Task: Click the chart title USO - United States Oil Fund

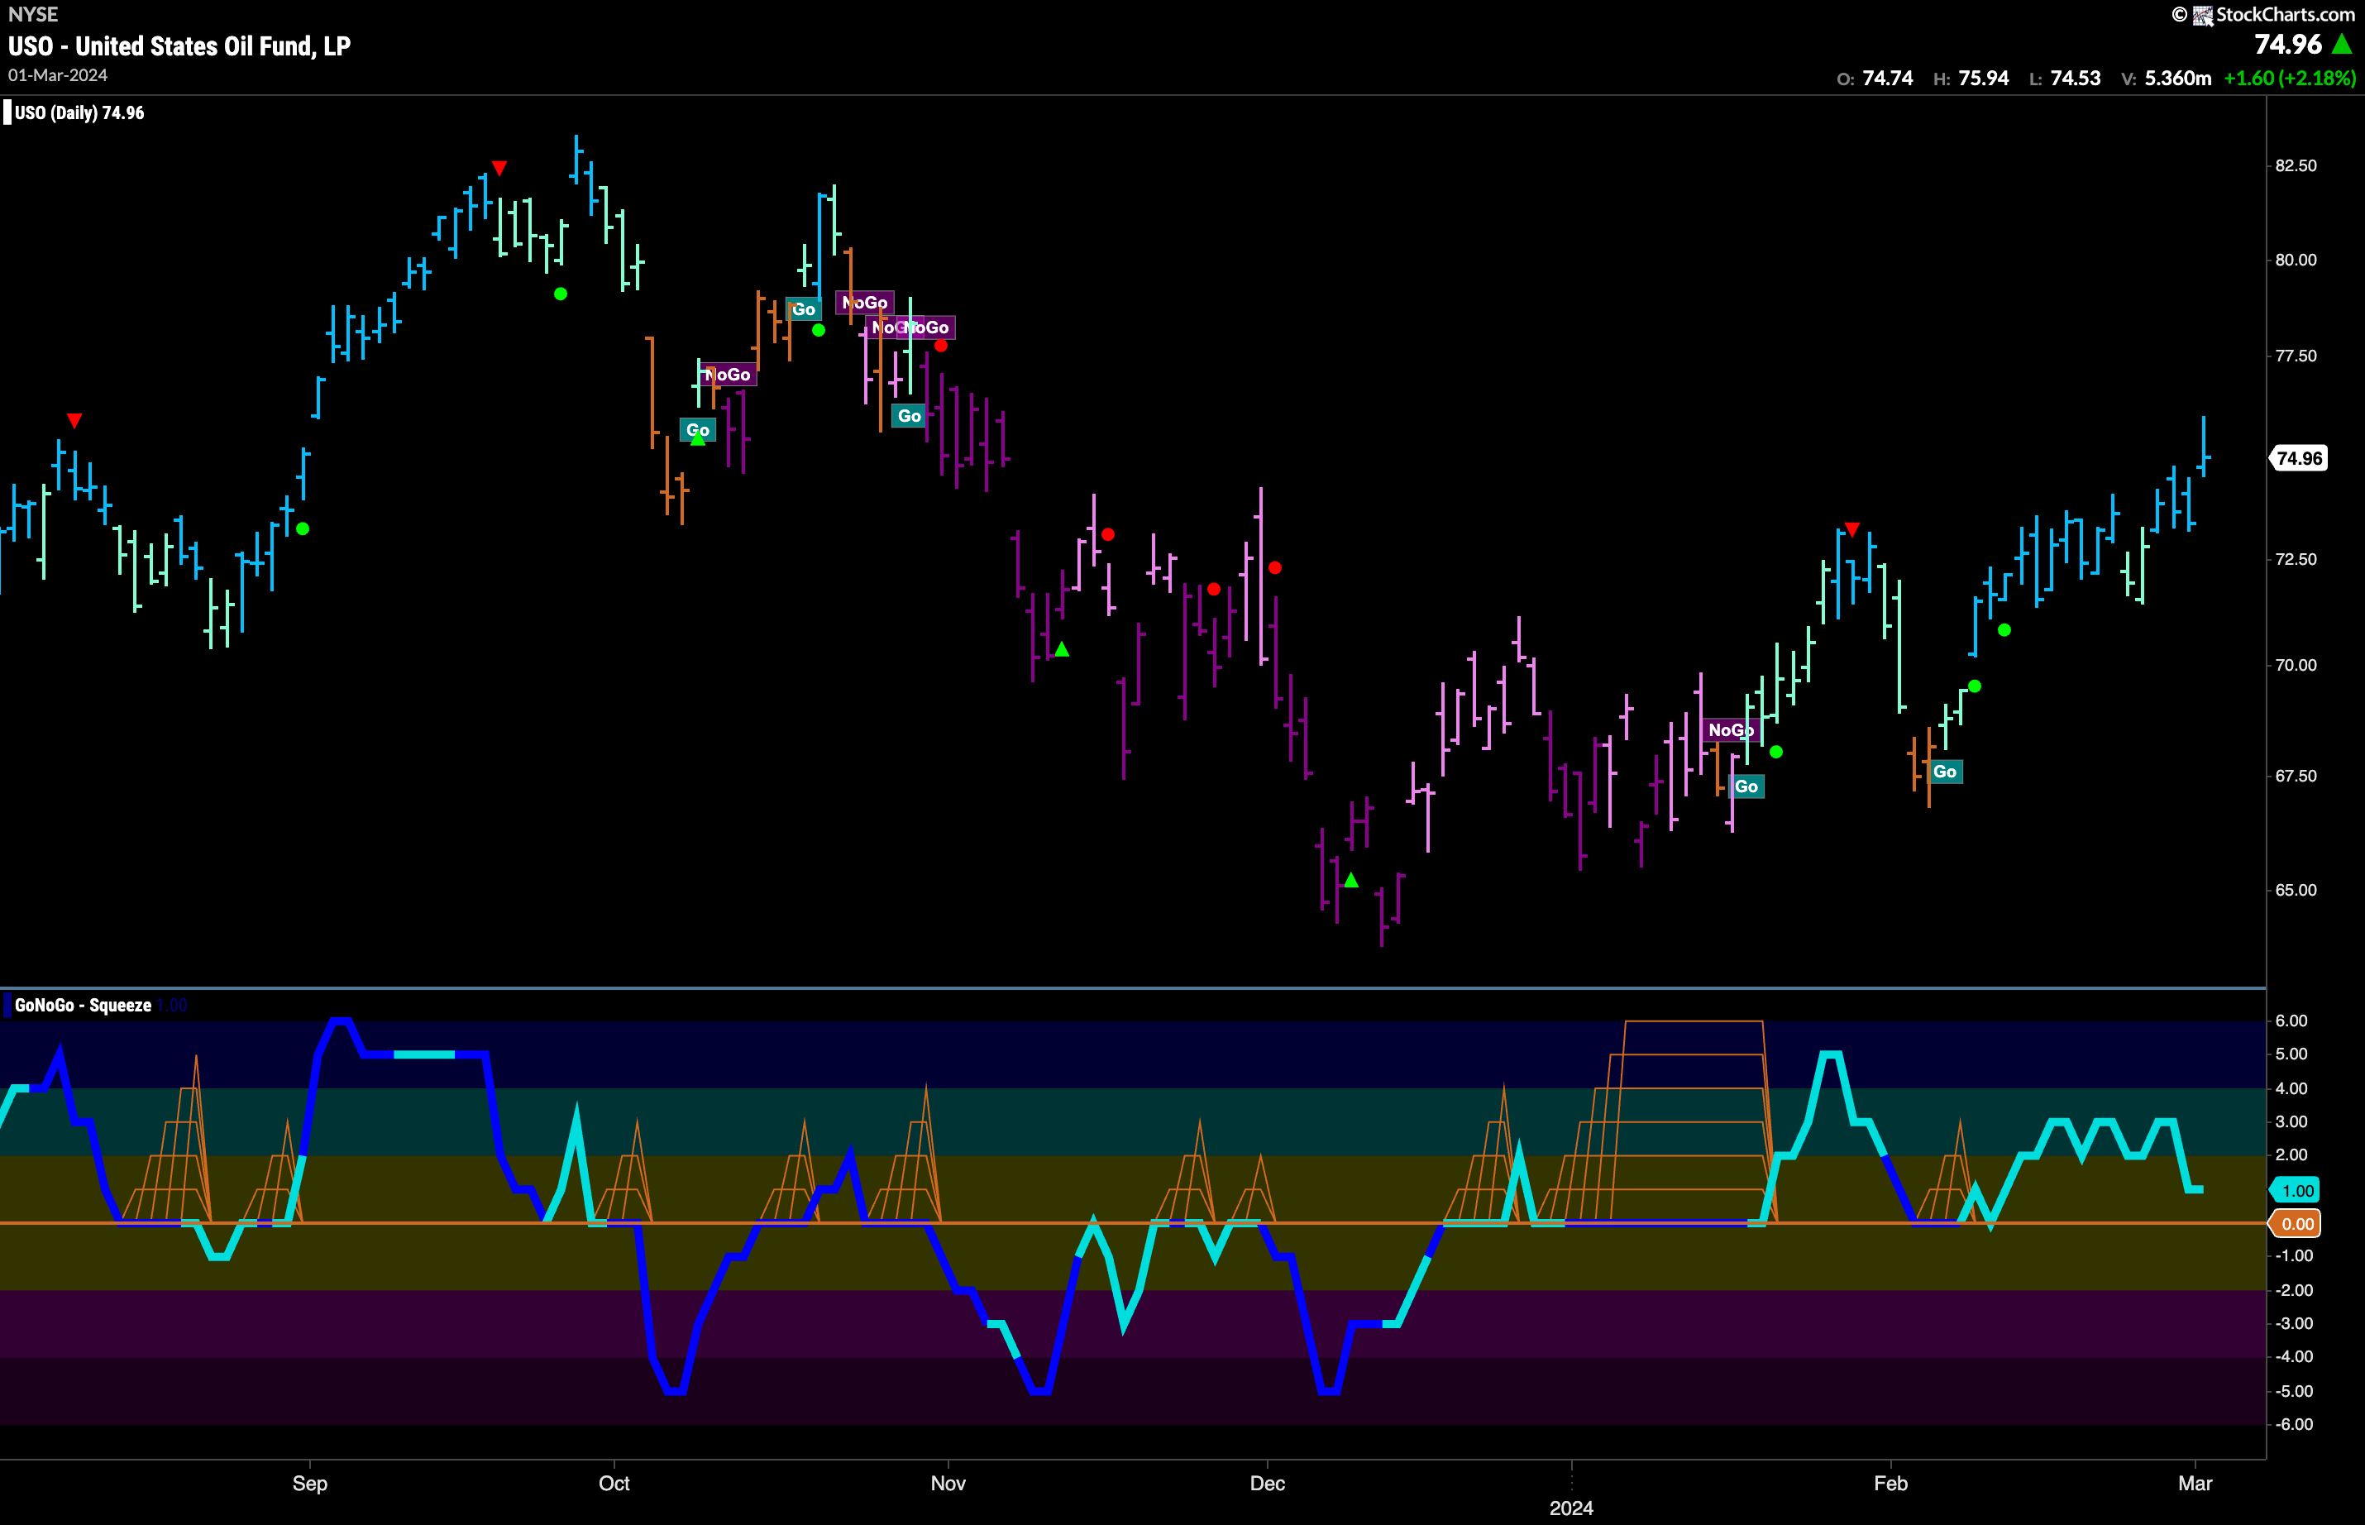Action: click(x=179, y=46)
